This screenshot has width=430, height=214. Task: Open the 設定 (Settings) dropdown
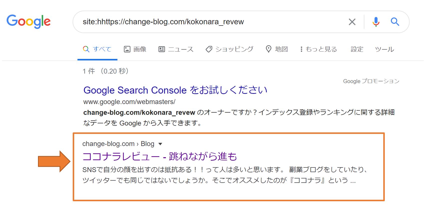(357, 49)
